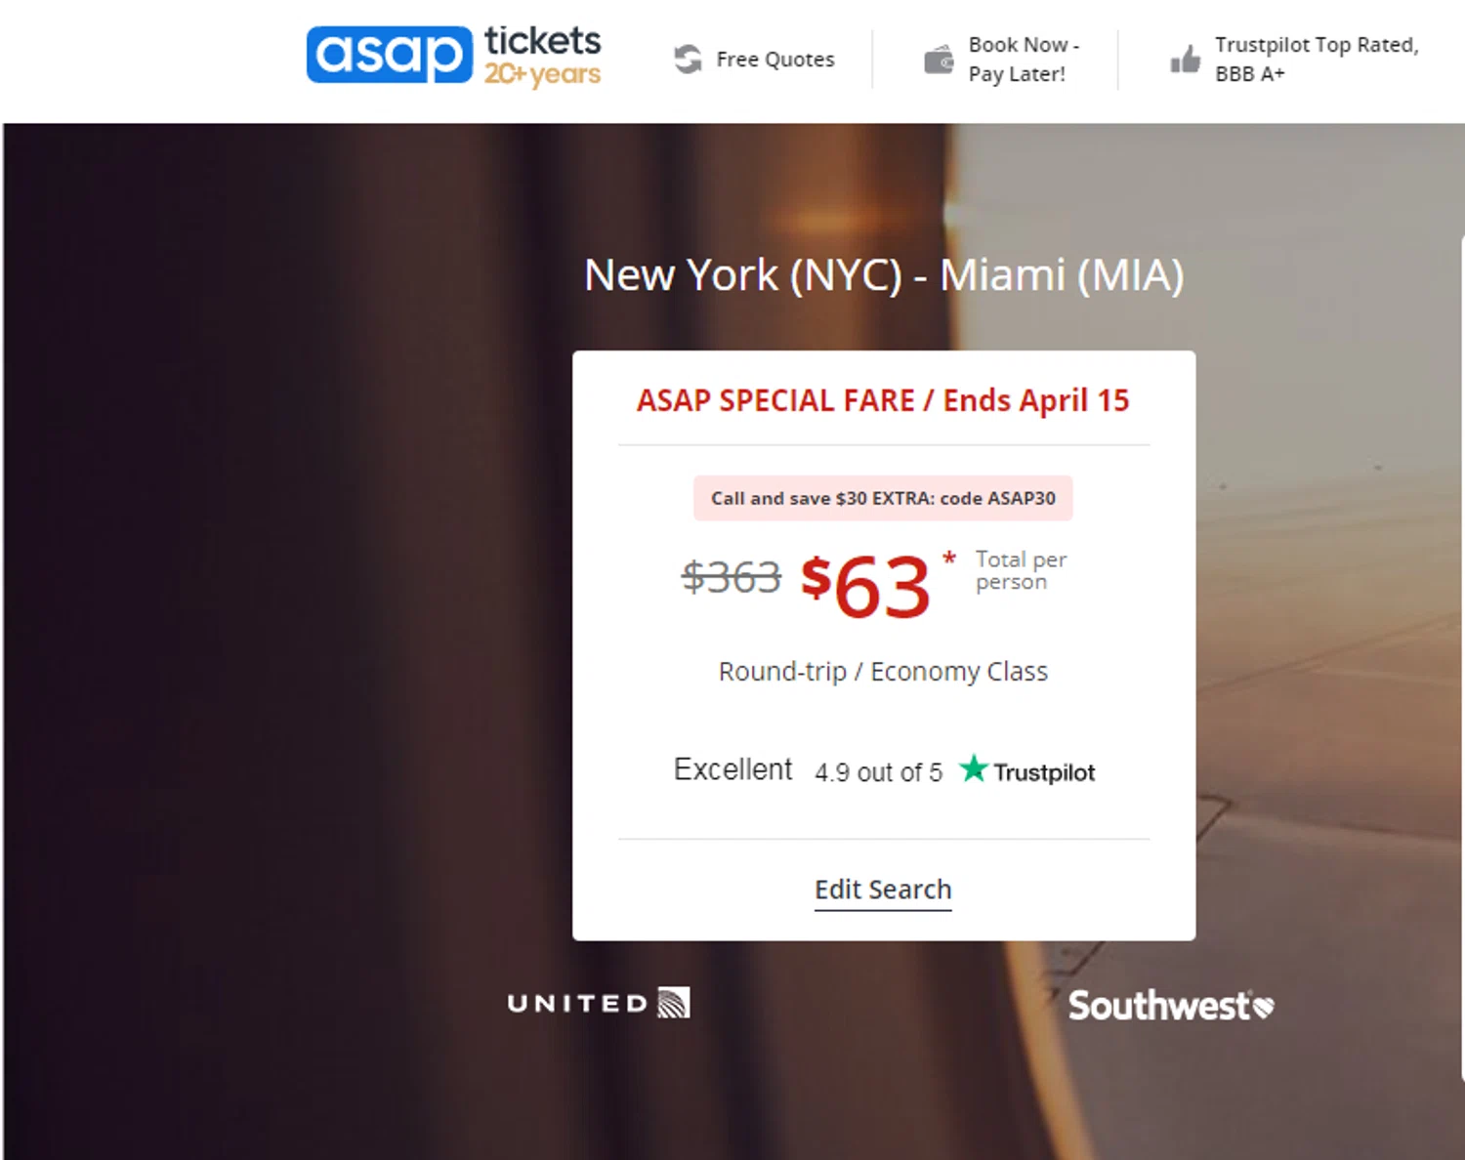The height and width of the screenshot is (1160, 1465).
Task: Click the blue asap logo
Action: click(389, 55)
